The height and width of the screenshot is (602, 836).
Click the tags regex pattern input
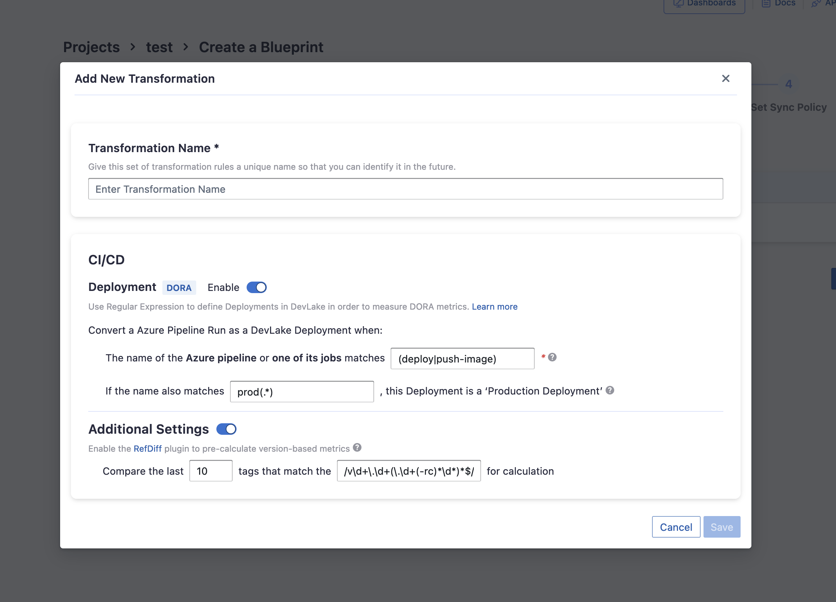[x=408, y=471]
